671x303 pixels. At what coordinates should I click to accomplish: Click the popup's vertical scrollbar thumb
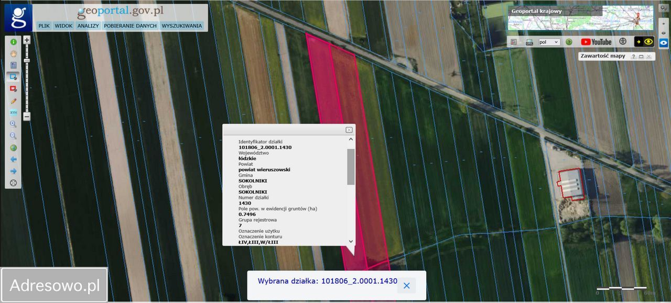351,166
